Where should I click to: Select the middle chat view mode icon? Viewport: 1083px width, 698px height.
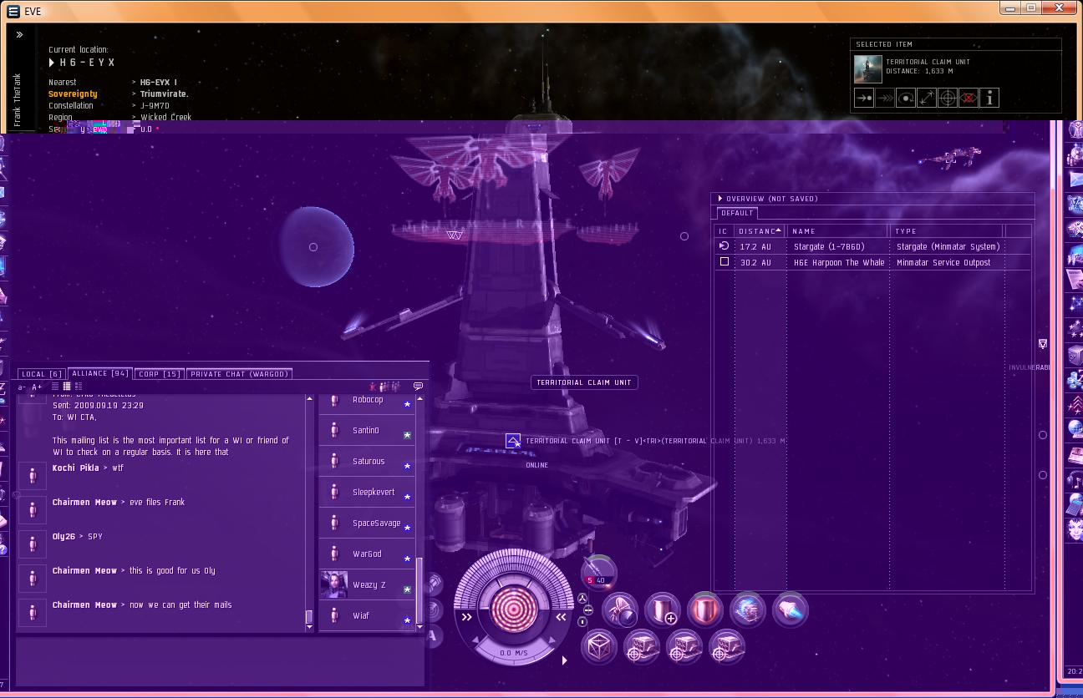pyautogui.click(x=67, y=387)
